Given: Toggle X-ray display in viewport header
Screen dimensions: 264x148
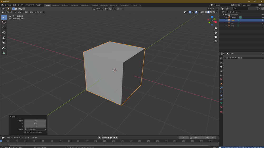Looking at the screenshot, I should pyautogui.click(x=202, y=12).
